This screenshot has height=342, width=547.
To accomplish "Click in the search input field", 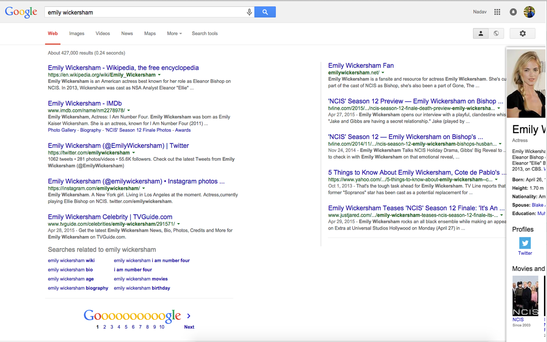I will pyautogui.click(x=145, y=12).
